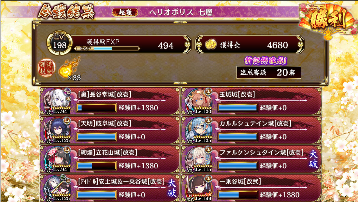358x202 pixels.
Task: Click the 大破 mark on 安土城&一乗谷城
Action: 172,189
